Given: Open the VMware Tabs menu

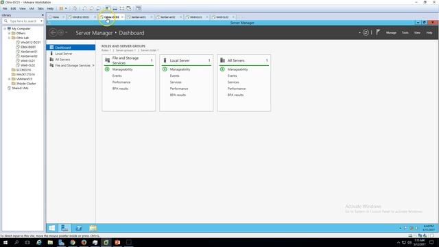Looking at the screenshot, I should [x=40, y=8].
